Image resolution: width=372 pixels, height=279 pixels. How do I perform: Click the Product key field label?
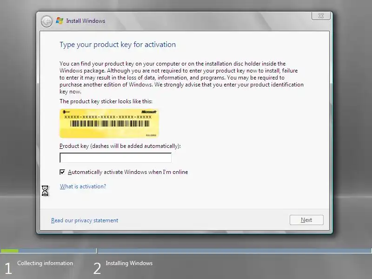click(x=120, y=146)
